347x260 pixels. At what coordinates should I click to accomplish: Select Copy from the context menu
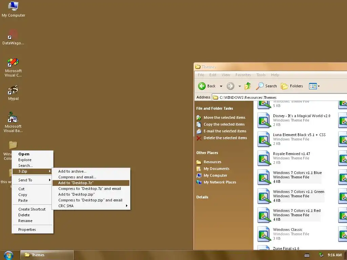coord(33,195)
